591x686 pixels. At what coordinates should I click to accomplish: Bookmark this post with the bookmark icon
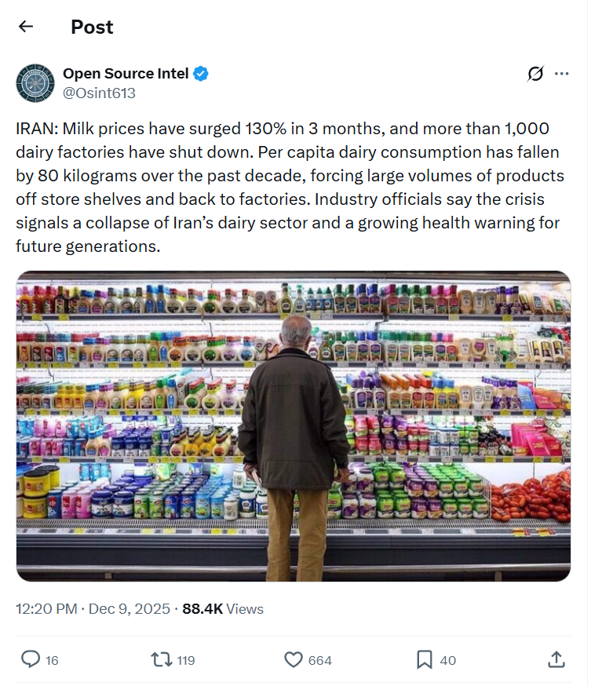425,659
